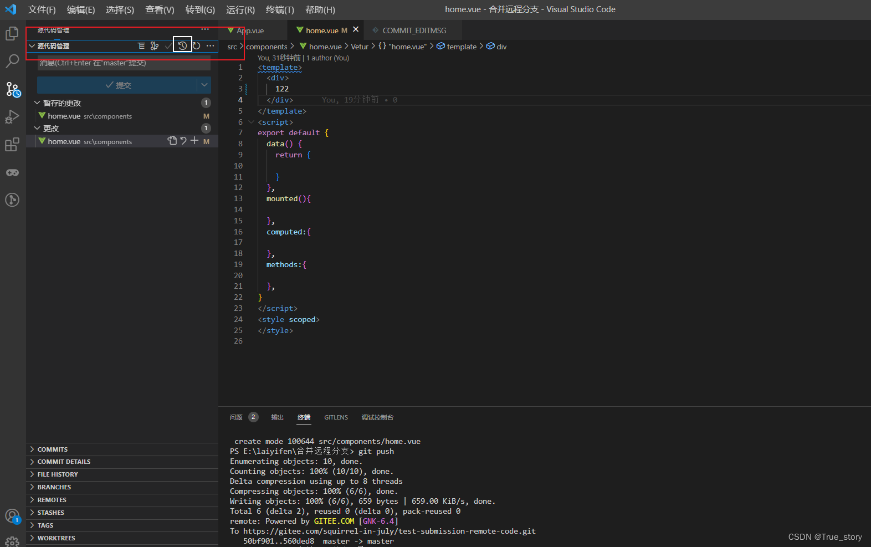
Task: Select changed home.vue under 更改
Action: point(122,141)
